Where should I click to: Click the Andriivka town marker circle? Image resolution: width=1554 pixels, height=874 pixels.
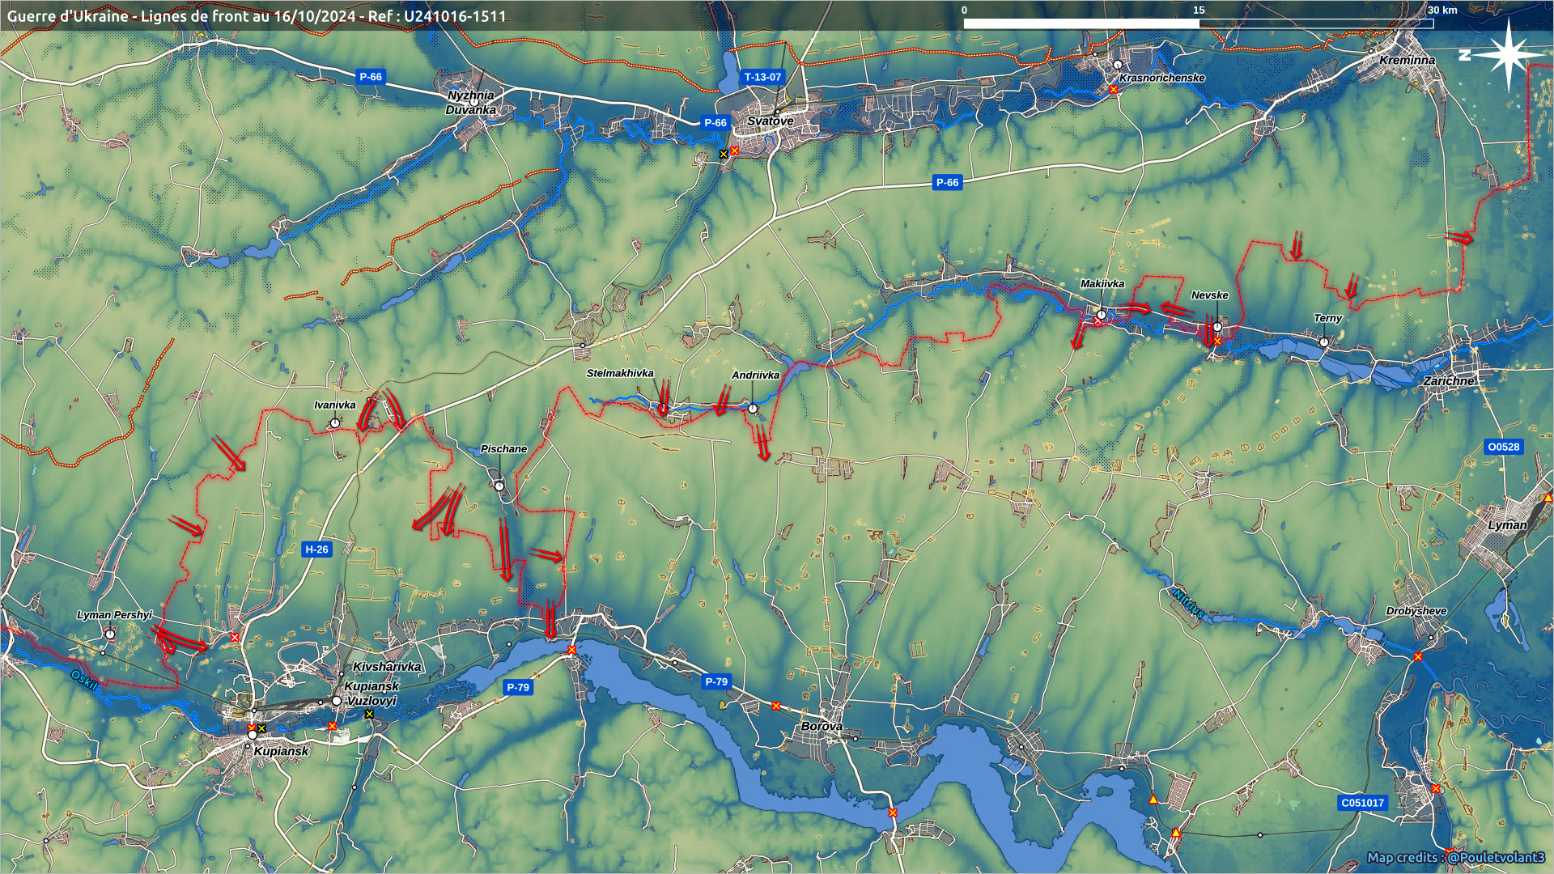[753, 409]
